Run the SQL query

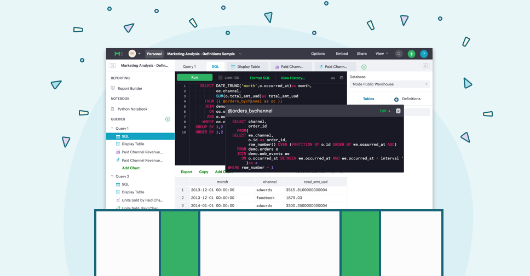[194, 77]
